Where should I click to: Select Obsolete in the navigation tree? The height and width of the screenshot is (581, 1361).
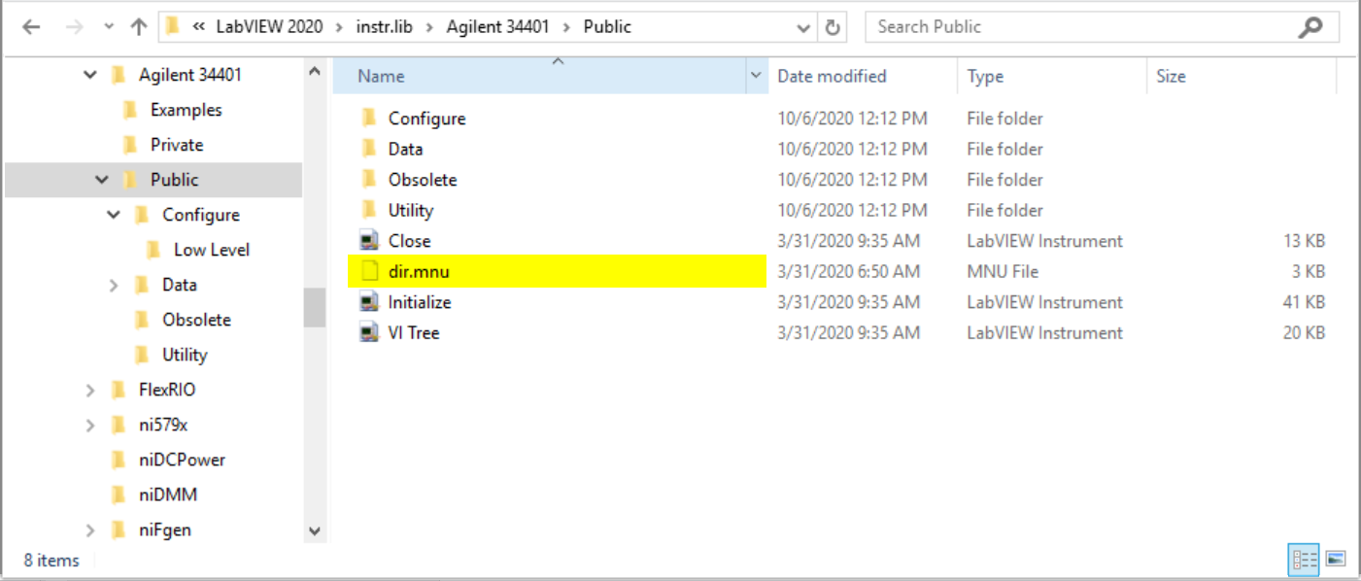(196, 320)
